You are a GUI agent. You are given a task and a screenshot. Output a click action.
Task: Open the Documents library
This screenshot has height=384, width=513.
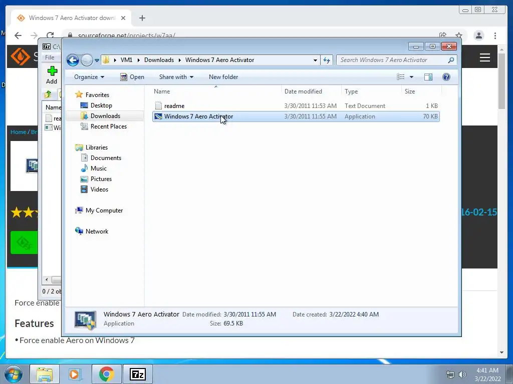pos(106,158)
